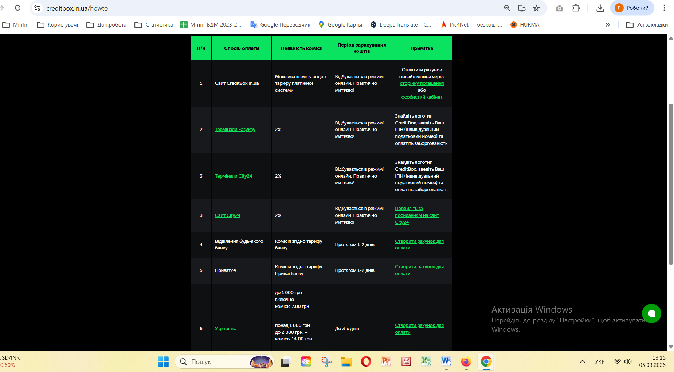Open the Extensions puzzle icon
This screenshot has height=372, width=674.
[x=576, y=8]
